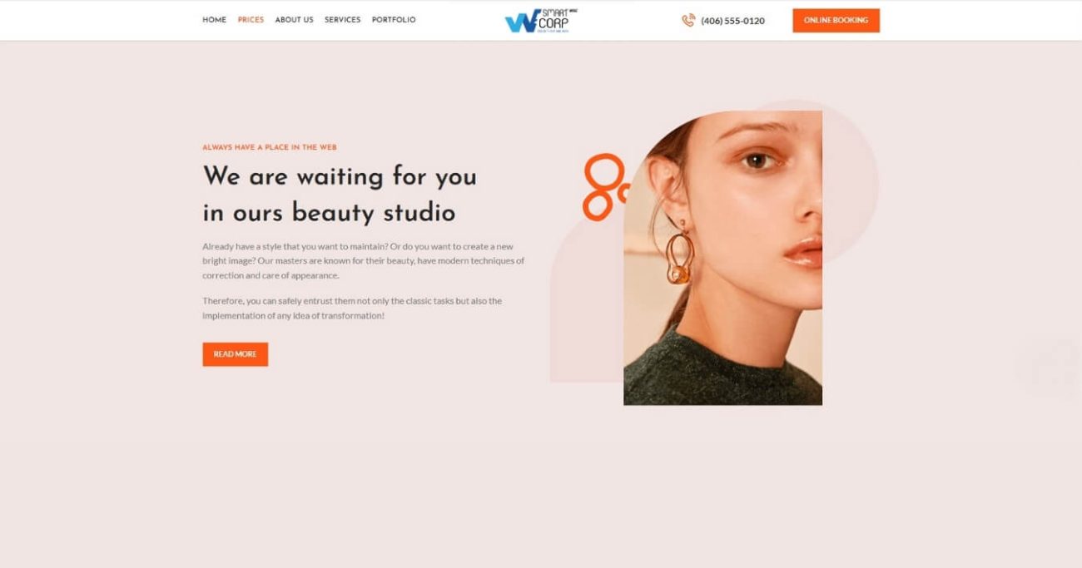Screen dimensions: 1082x568
Task: Go to the PRICES page
Action: point(251,20)
